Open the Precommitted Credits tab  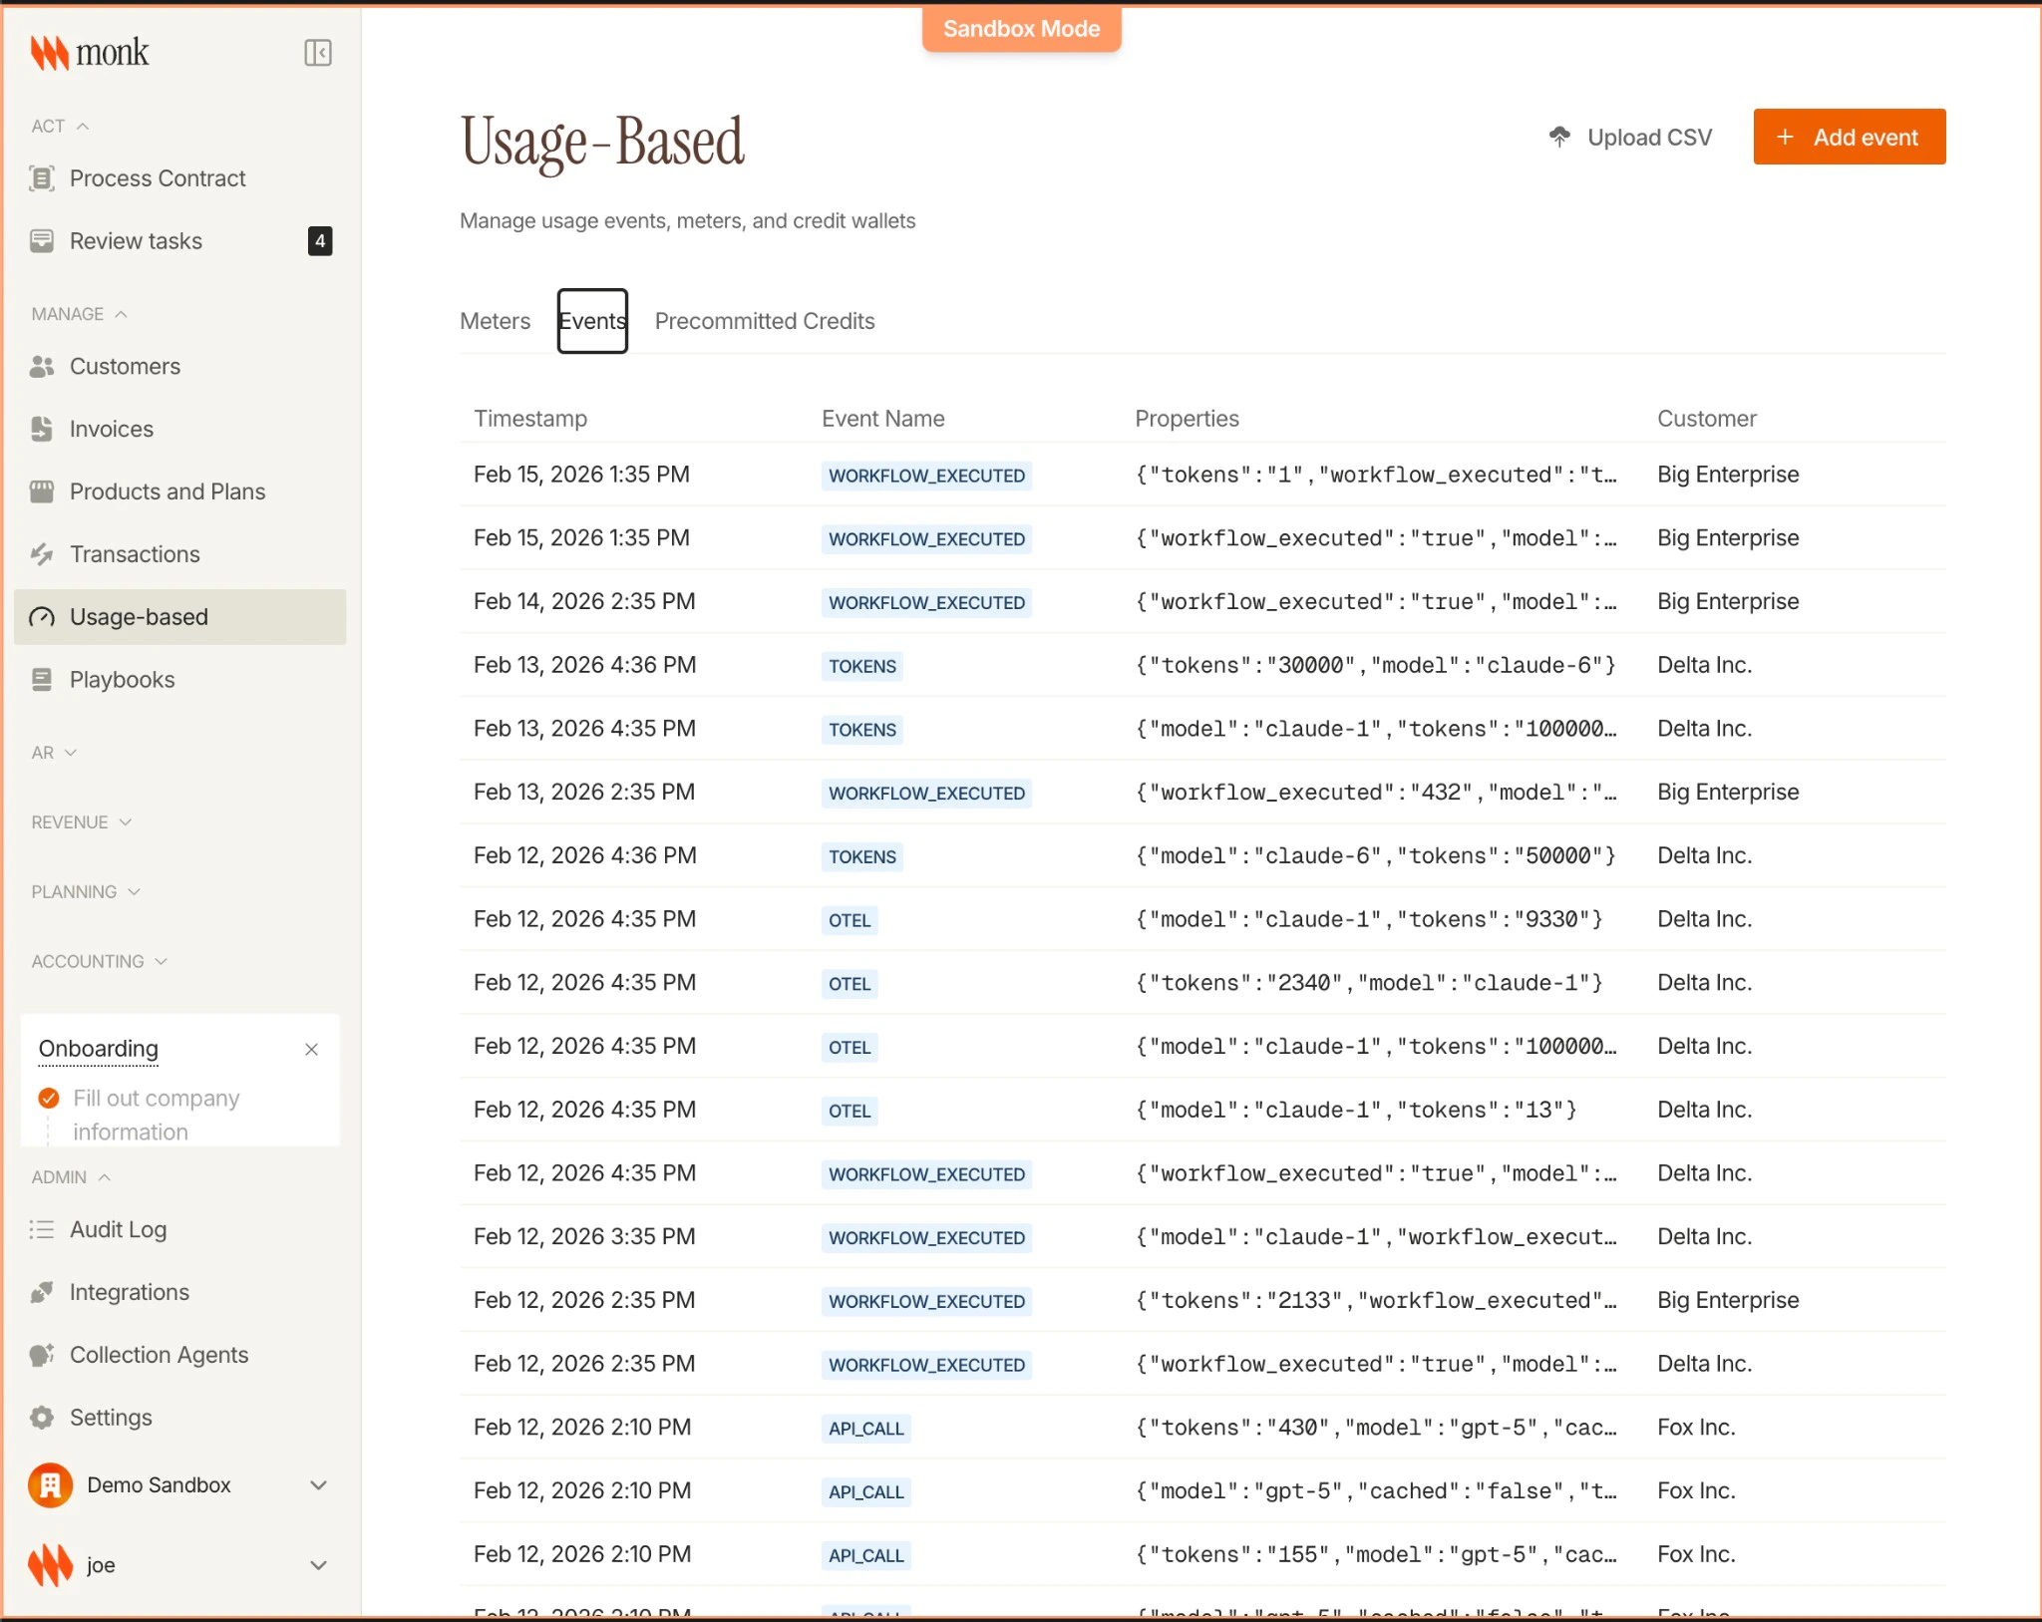pos(764,321)
